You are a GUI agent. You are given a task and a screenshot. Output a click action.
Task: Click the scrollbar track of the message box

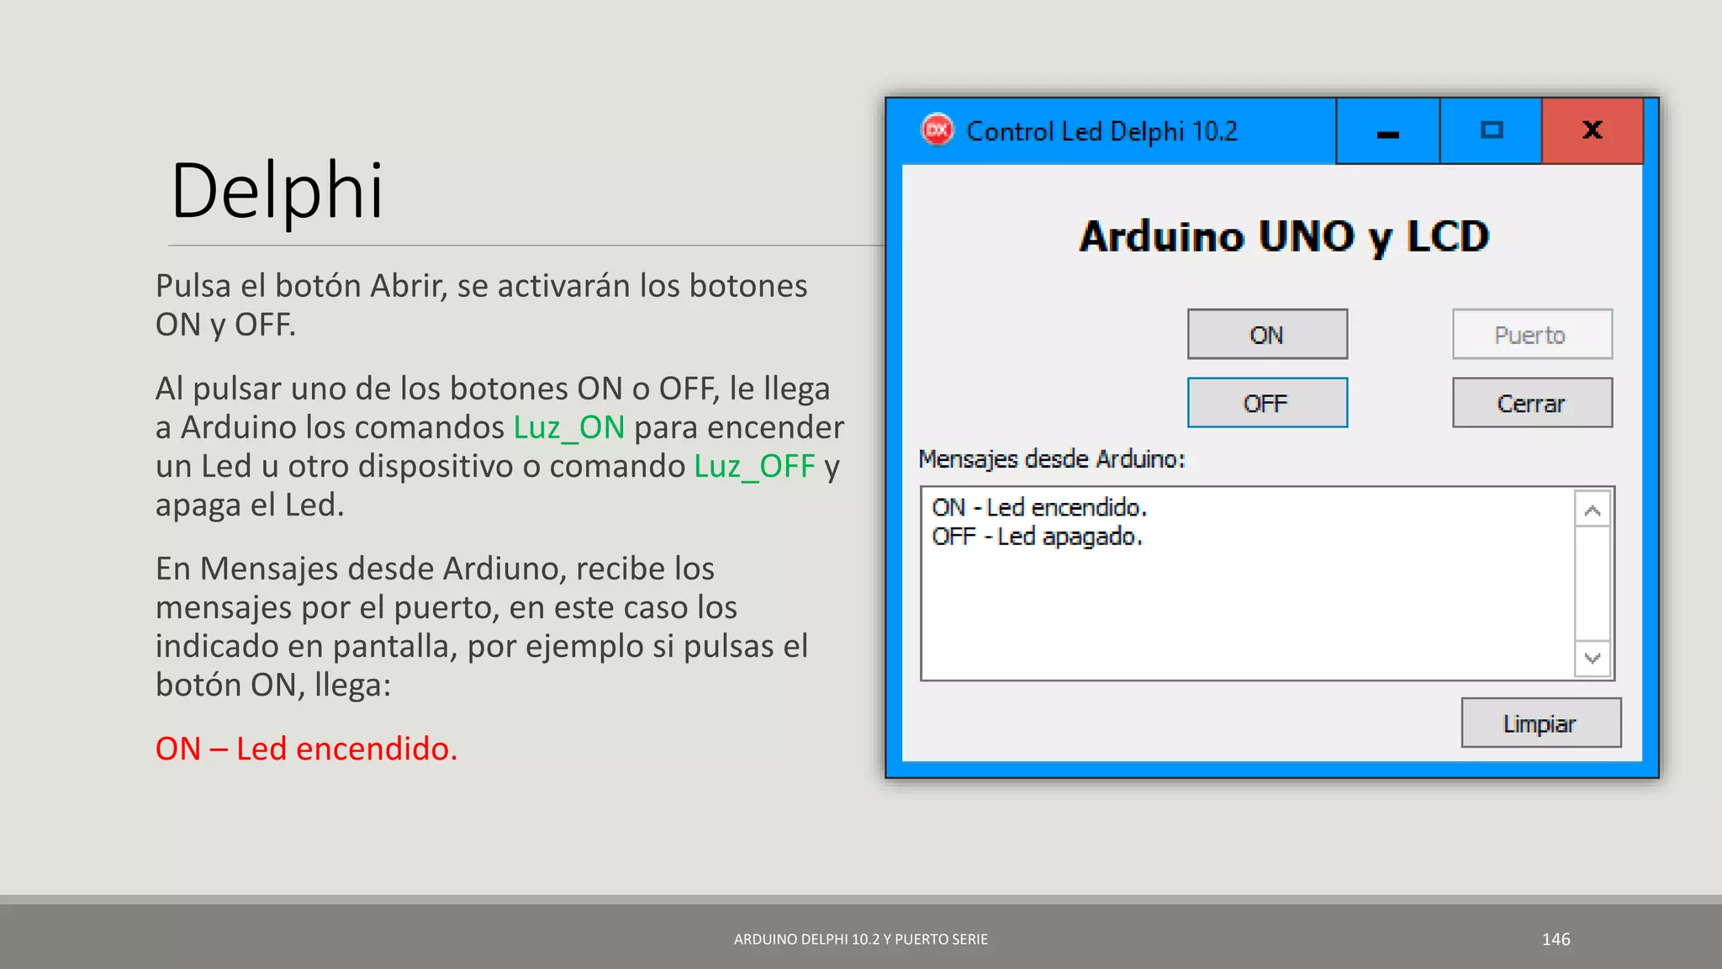(x=1592, y=585)
